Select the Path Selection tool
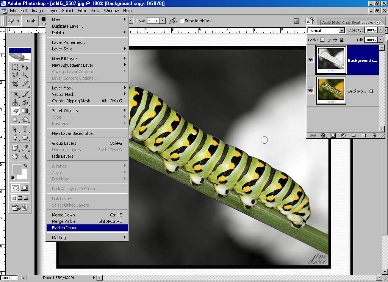The width and height of the screenshot is (388, 282). pyautogui.click(x=15, y=129)
